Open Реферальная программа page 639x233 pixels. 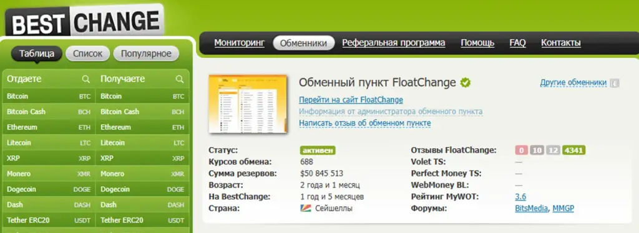(394, 43)
